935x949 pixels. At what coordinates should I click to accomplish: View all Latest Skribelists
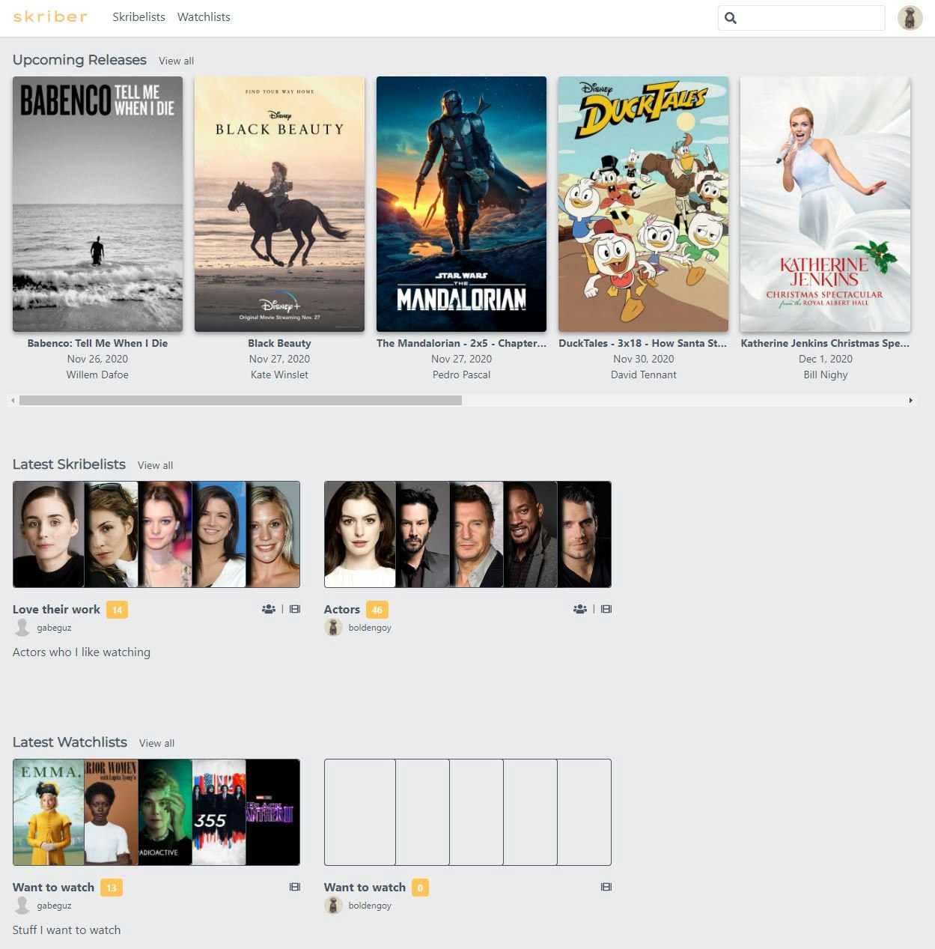(155, 465)
